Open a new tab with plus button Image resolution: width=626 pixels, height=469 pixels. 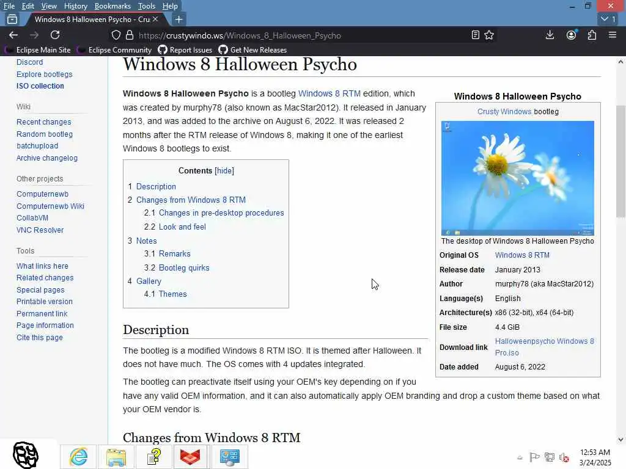tap(179, 19)
